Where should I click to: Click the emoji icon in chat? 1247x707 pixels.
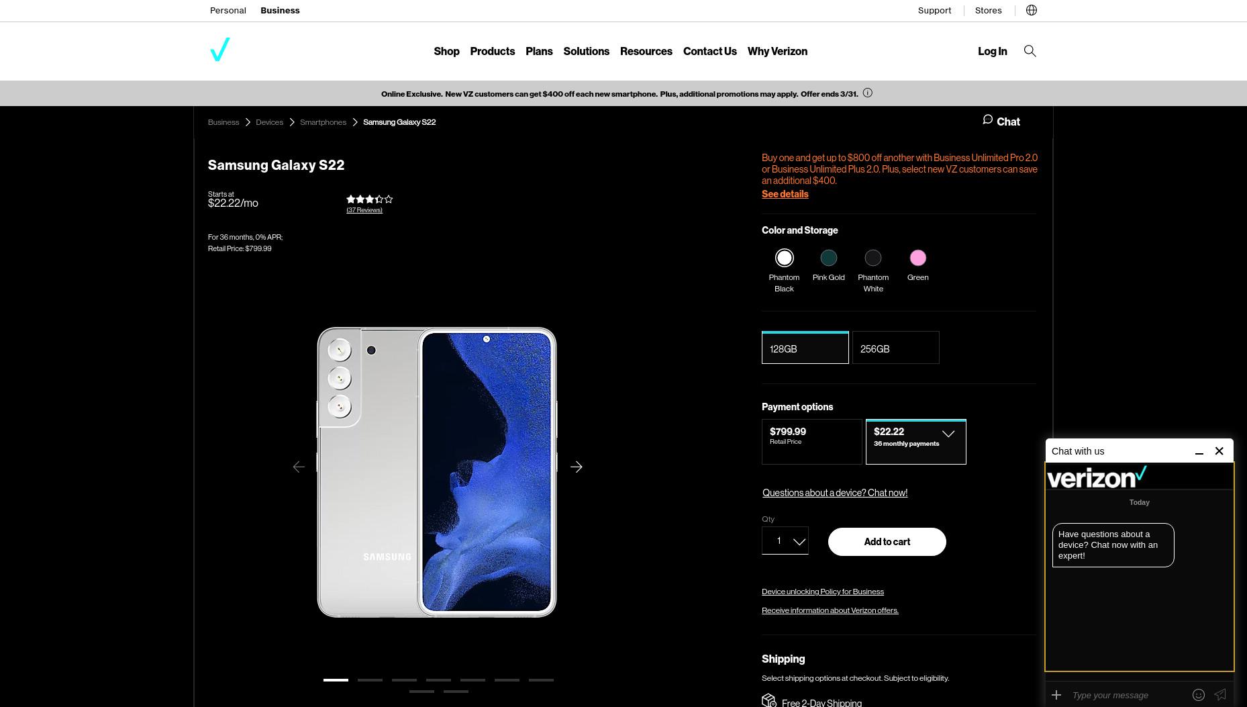tap(1199, 695)
